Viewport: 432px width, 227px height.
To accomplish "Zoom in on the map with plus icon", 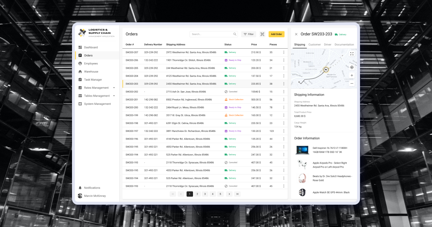I will pyautogui.click(x=352, y=76).
